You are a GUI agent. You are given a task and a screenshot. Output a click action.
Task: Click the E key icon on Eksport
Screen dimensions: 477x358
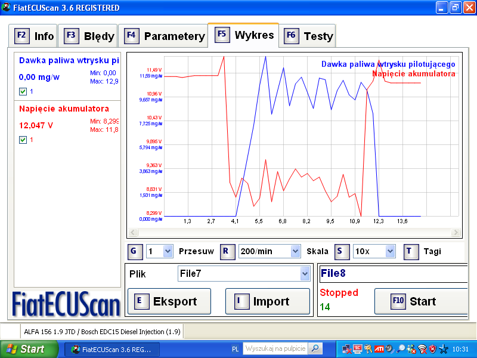point(141,301)
